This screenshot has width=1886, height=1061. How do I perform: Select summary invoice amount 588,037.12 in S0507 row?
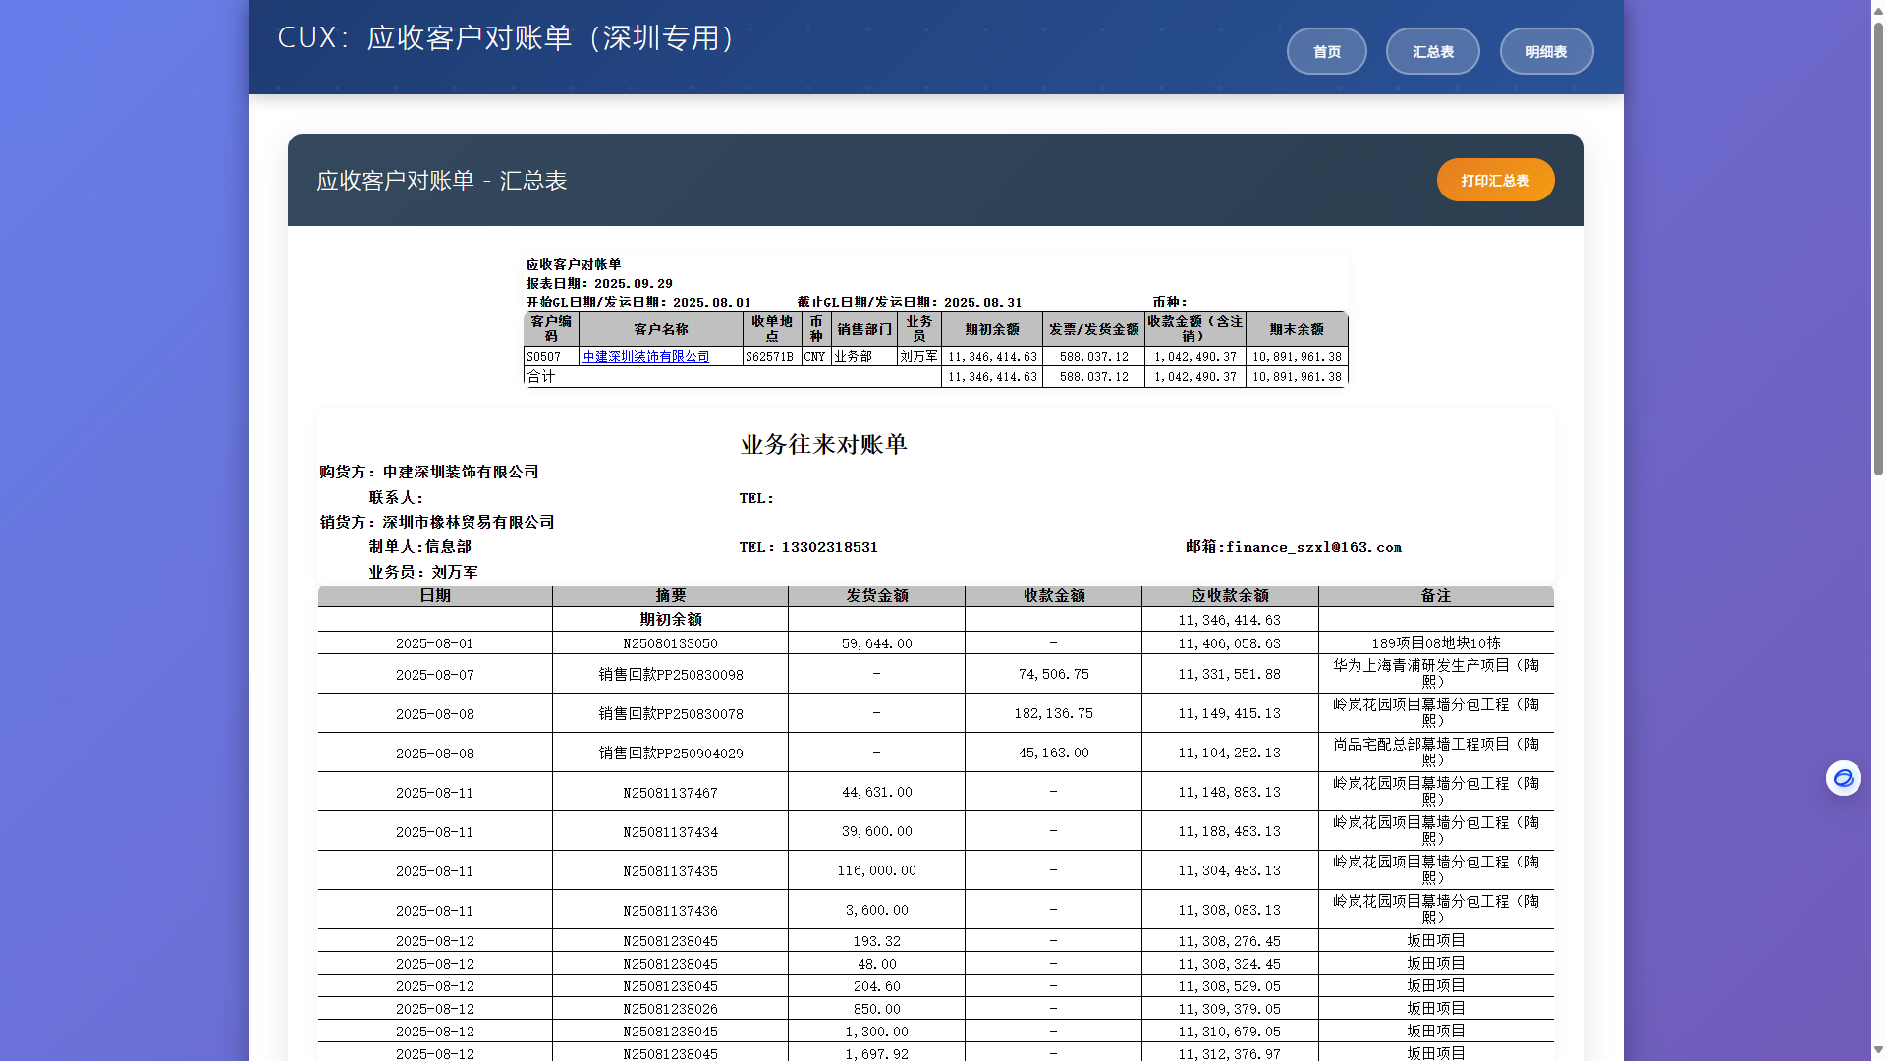point(1093,357)
